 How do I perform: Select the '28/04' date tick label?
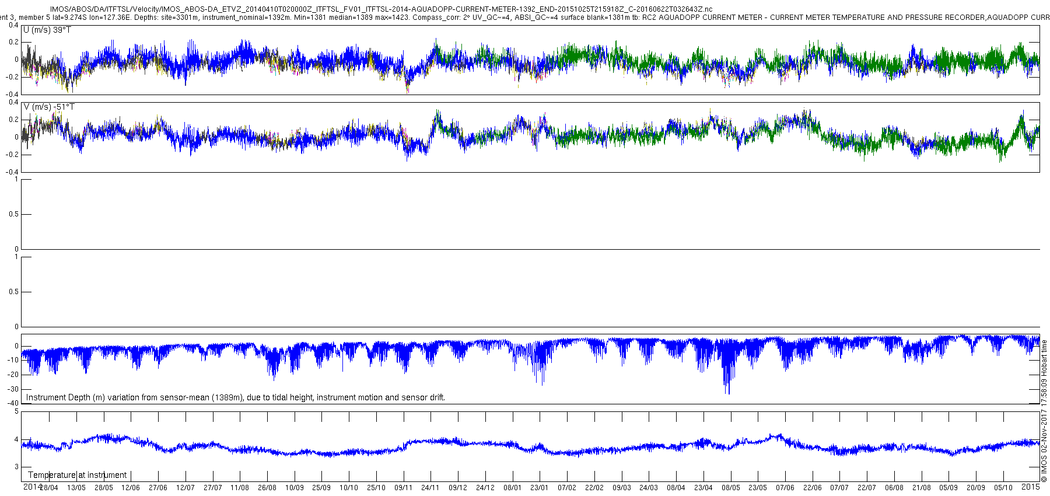coord(49,488)
